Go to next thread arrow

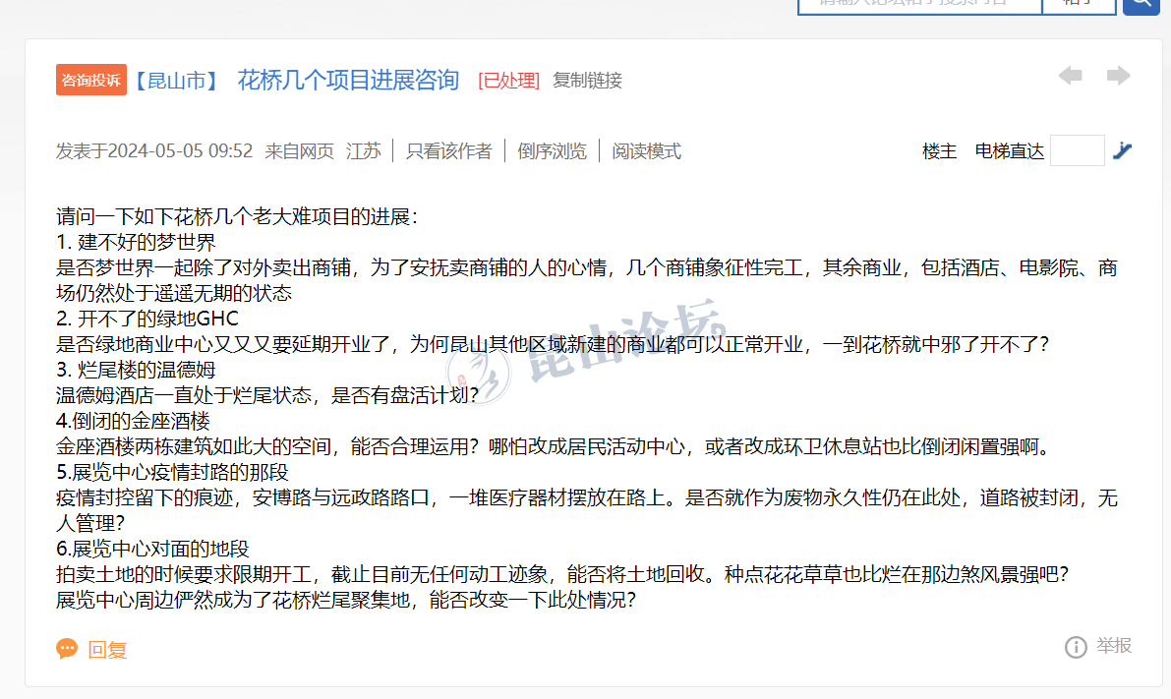pos(1118,76)
